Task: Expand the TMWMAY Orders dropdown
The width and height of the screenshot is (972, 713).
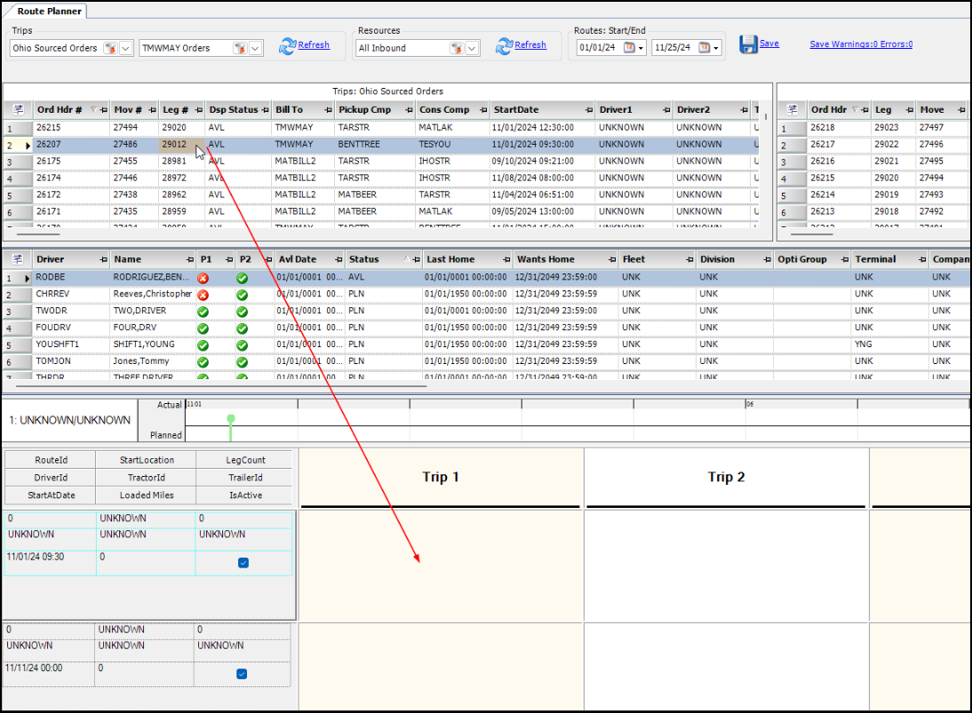Action: 255,48
